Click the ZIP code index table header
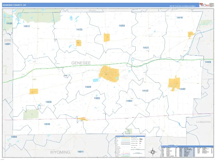The height and width of the screenshot is (162, 216). coord(187,146)
